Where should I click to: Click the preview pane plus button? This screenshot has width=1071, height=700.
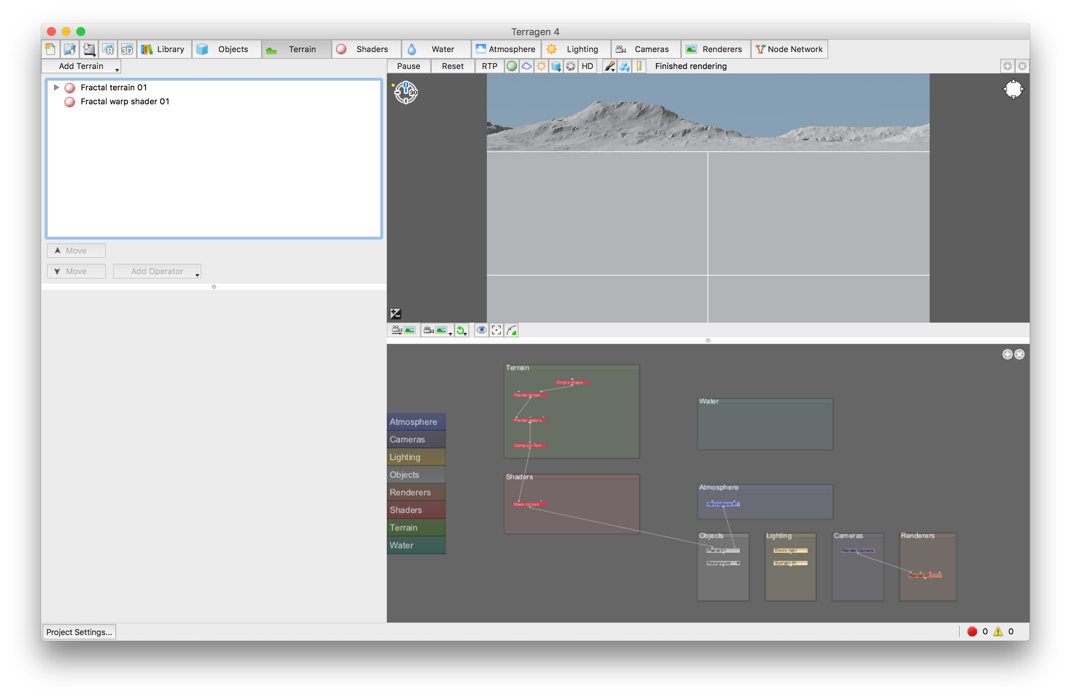coord(1007,66)
